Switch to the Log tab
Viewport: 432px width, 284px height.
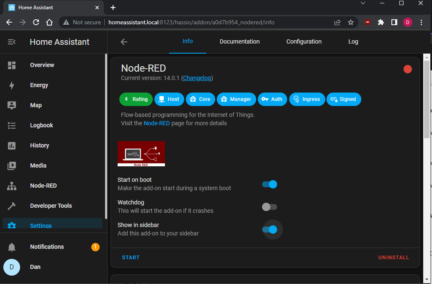pos(353,41)
